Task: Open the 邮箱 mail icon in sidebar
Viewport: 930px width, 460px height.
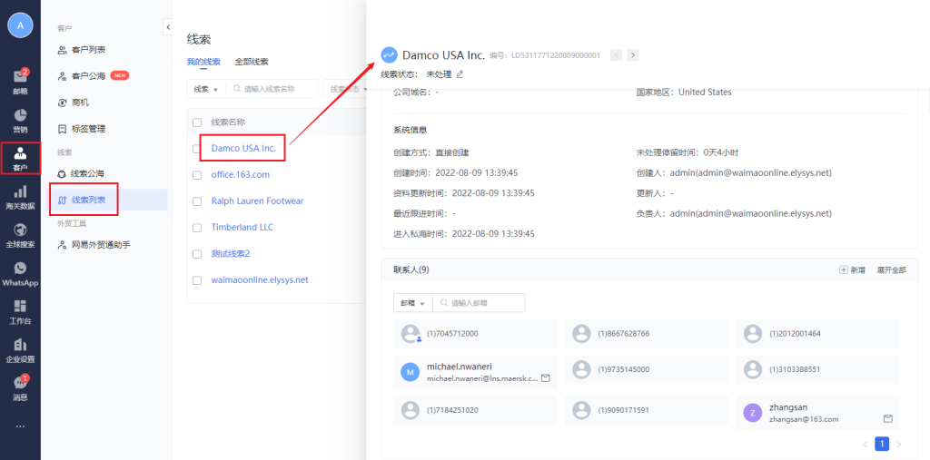Action: click(x=20, y=82)
